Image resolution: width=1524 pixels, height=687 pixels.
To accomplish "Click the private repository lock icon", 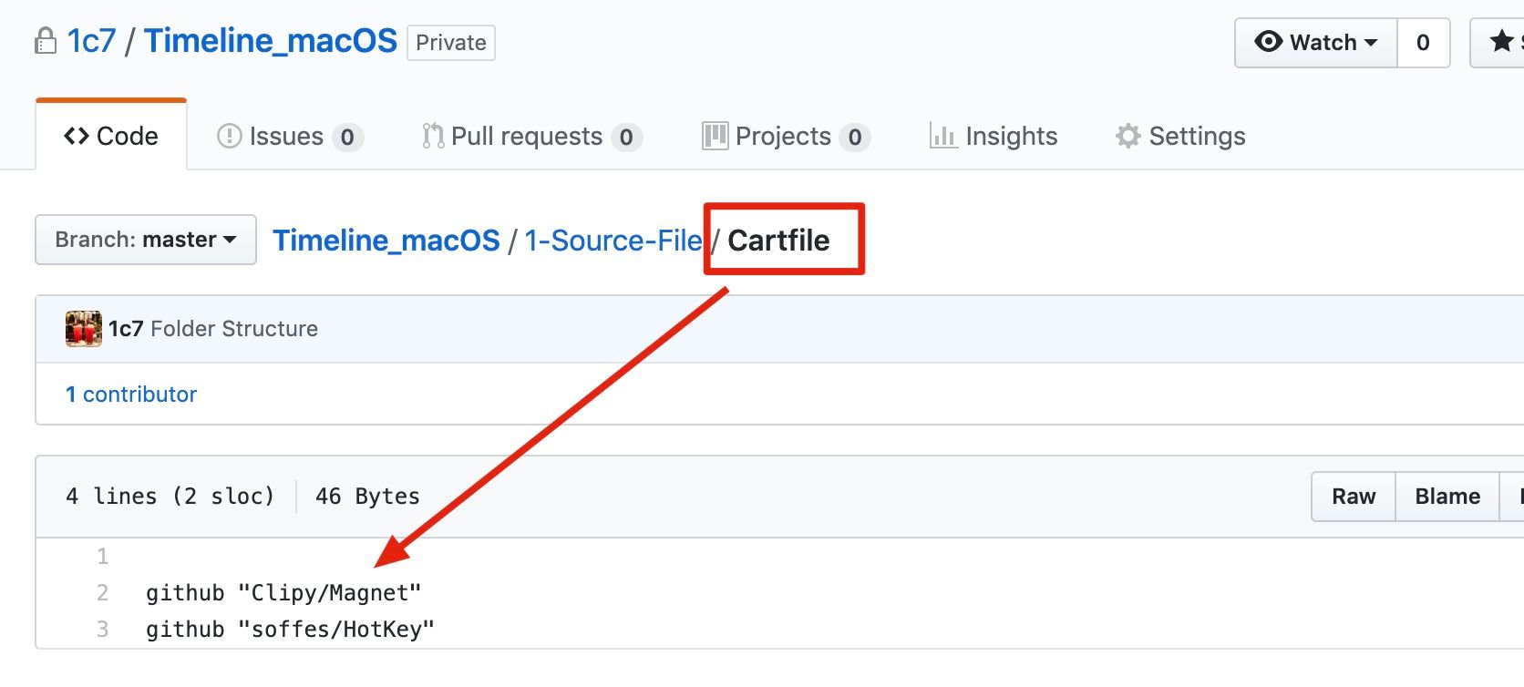I will [x=45, y=41].
